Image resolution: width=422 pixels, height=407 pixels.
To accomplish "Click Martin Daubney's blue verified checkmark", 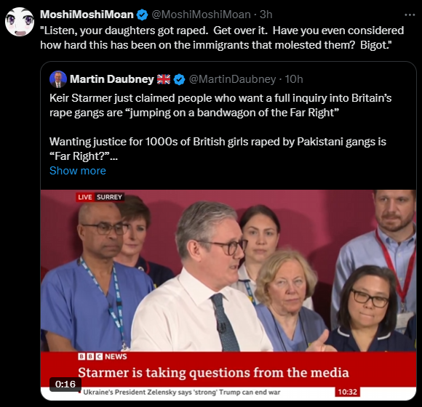I will tap(179, 79).
